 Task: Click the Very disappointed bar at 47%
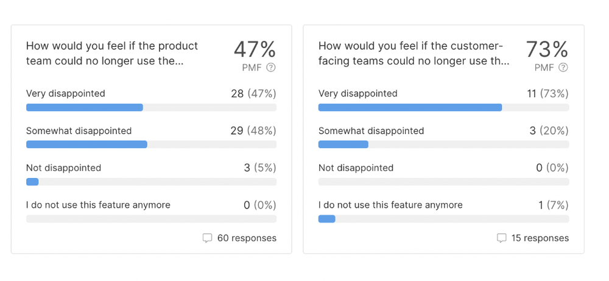click(x=85, y=108)
